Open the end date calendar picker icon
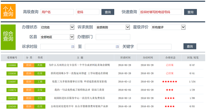Viewport: 206px width, 109px height. point(117,47)
